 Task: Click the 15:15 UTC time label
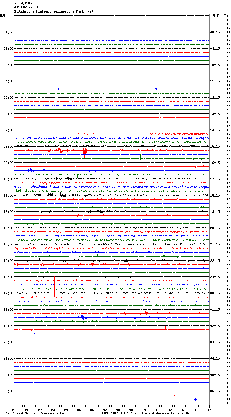pyautogui.click(x=215, y=147)
